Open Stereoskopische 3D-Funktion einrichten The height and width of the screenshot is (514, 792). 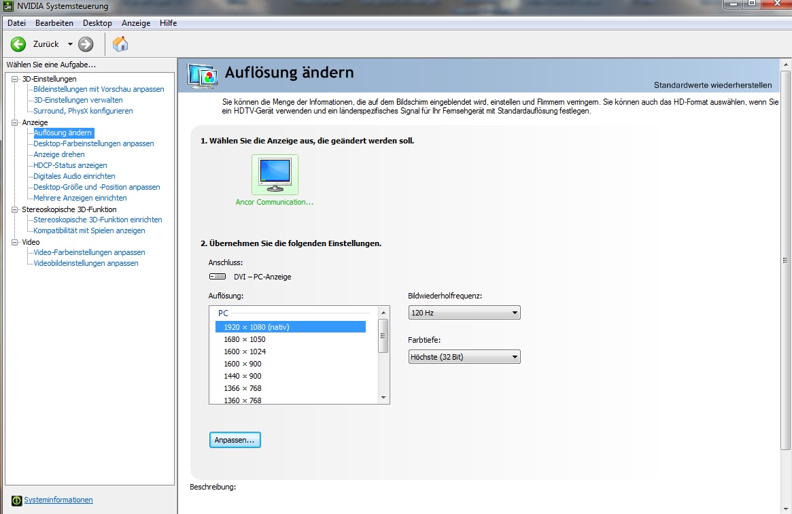(x=97, y=220)
